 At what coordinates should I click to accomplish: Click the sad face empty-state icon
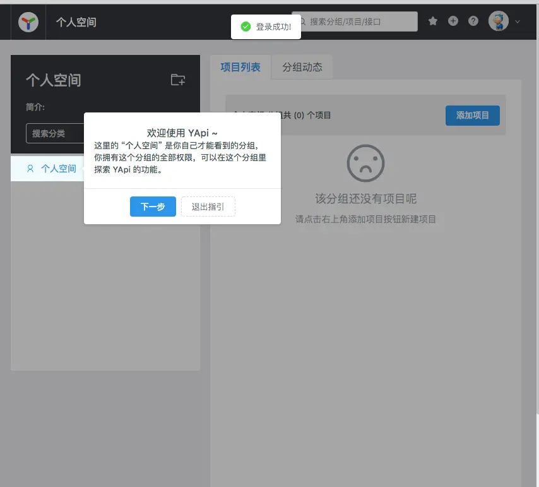click(365, 163)
